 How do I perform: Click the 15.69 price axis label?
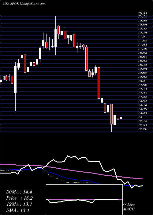click(x=143, y=73)
